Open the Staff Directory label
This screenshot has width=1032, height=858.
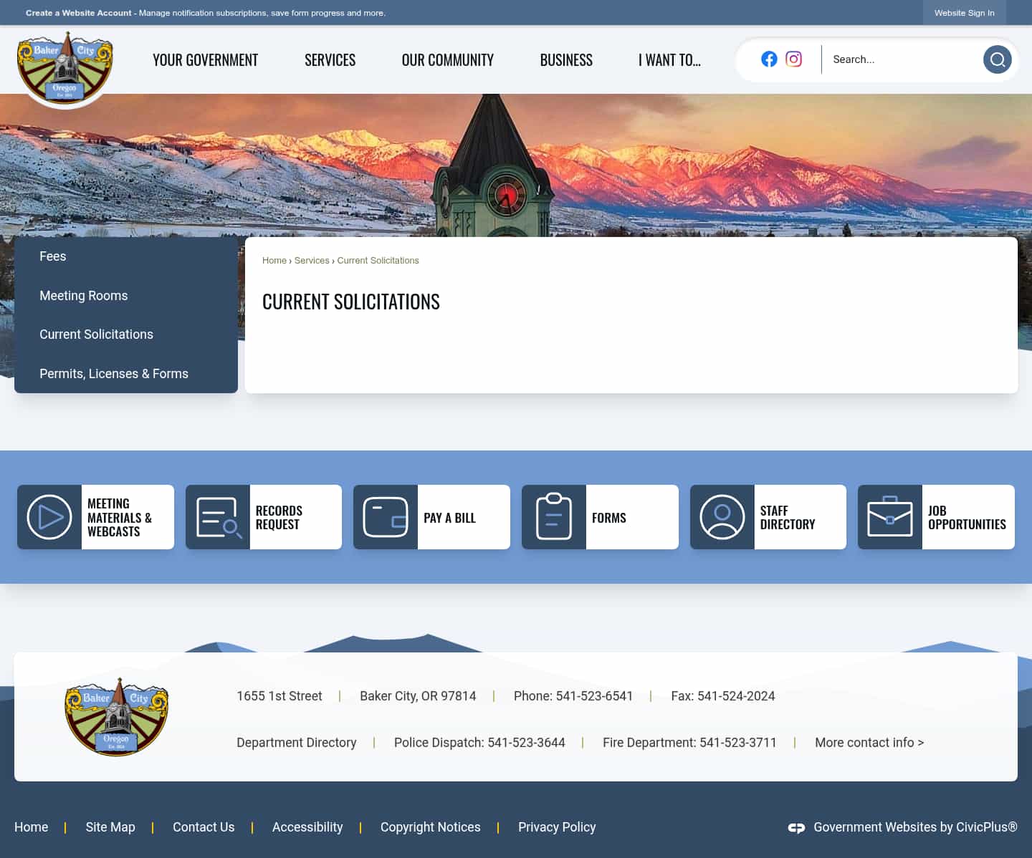pyautogui.click(x=788, y=518)
